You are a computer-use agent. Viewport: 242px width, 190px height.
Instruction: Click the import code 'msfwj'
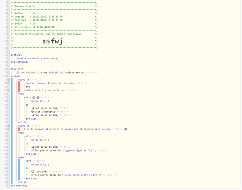53,41
